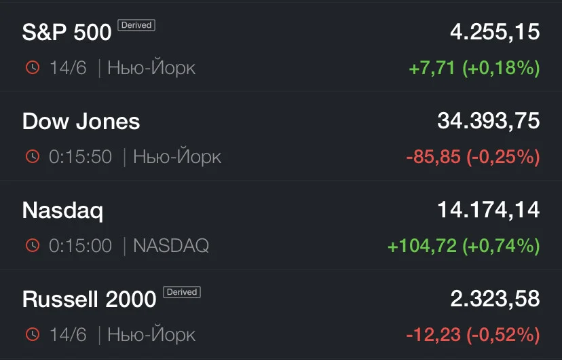Select the Russell 2000 price 2.323,58
This screenshot has width=562, height=360.
pyautogui.click(x=495, y=299)
